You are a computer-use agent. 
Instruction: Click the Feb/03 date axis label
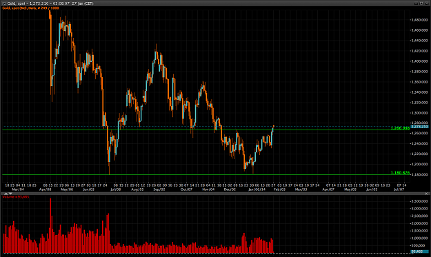[x=279, y=189]
